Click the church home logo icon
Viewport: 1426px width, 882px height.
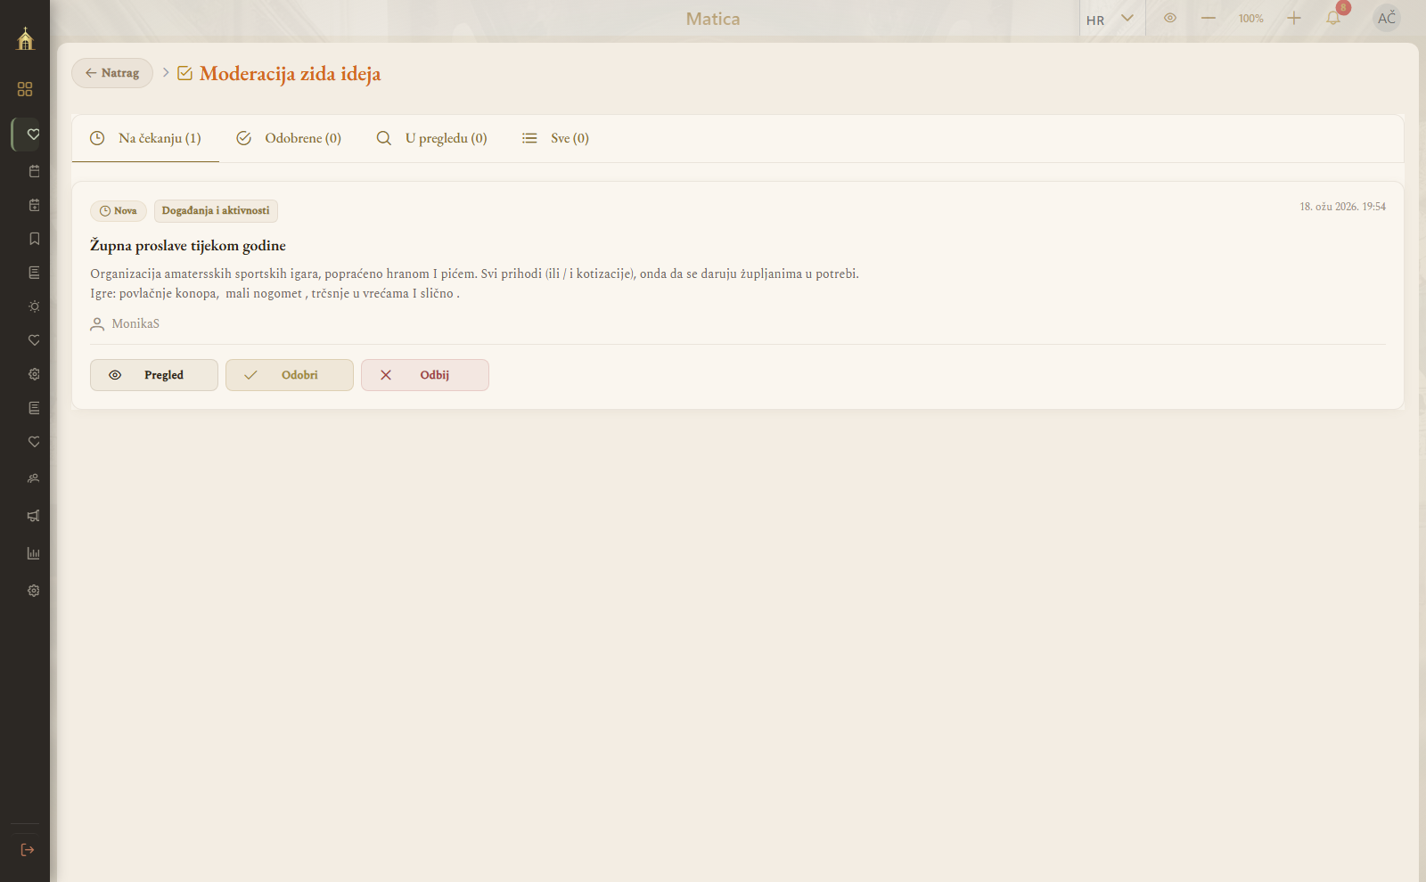25,38
